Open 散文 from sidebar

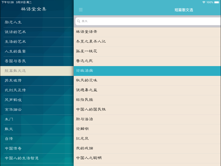click(37, 129)
